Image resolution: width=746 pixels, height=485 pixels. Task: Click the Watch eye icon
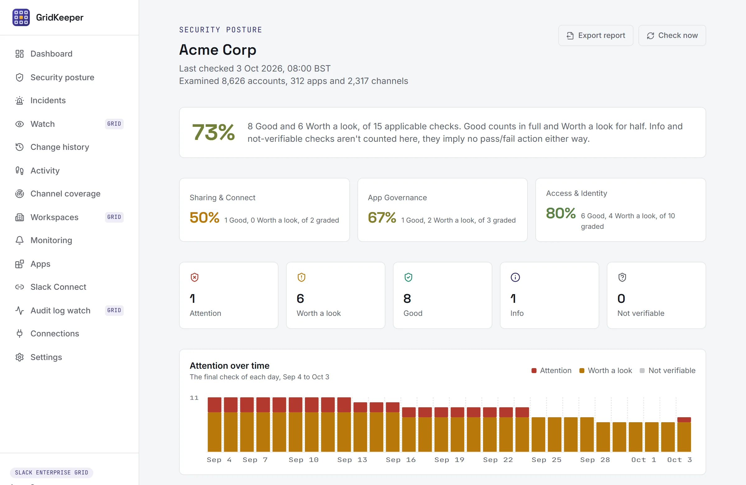[x=20, y=124]
